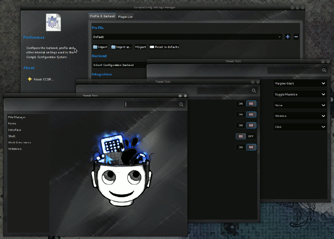
Task: Click the blue plus add-profile icon
Action: (287, 37)
